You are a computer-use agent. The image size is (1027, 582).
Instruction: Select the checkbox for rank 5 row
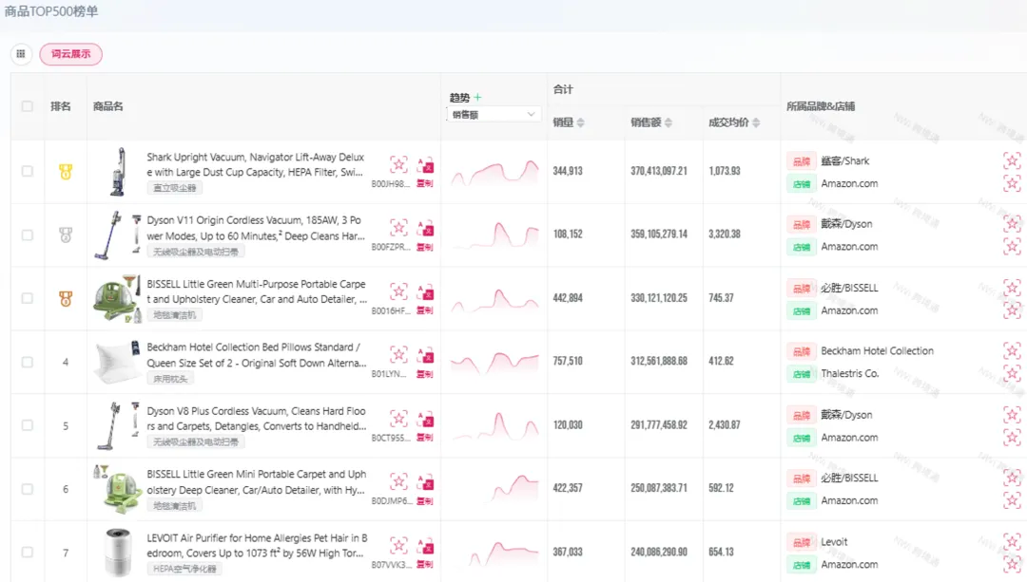coord(28,426)
